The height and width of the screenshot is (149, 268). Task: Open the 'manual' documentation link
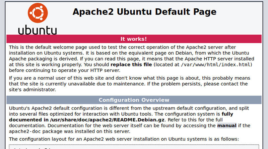[227, 126]
